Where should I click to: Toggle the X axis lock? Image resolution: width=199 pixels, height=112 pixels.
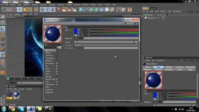tap(42, 10)
